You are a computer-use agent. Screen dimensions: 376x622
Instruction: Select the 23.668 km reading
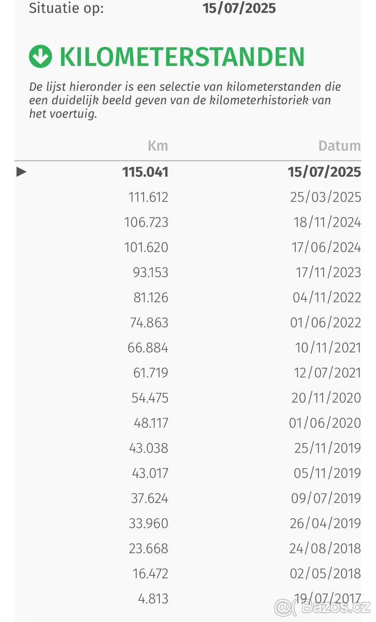pos(149,548)
